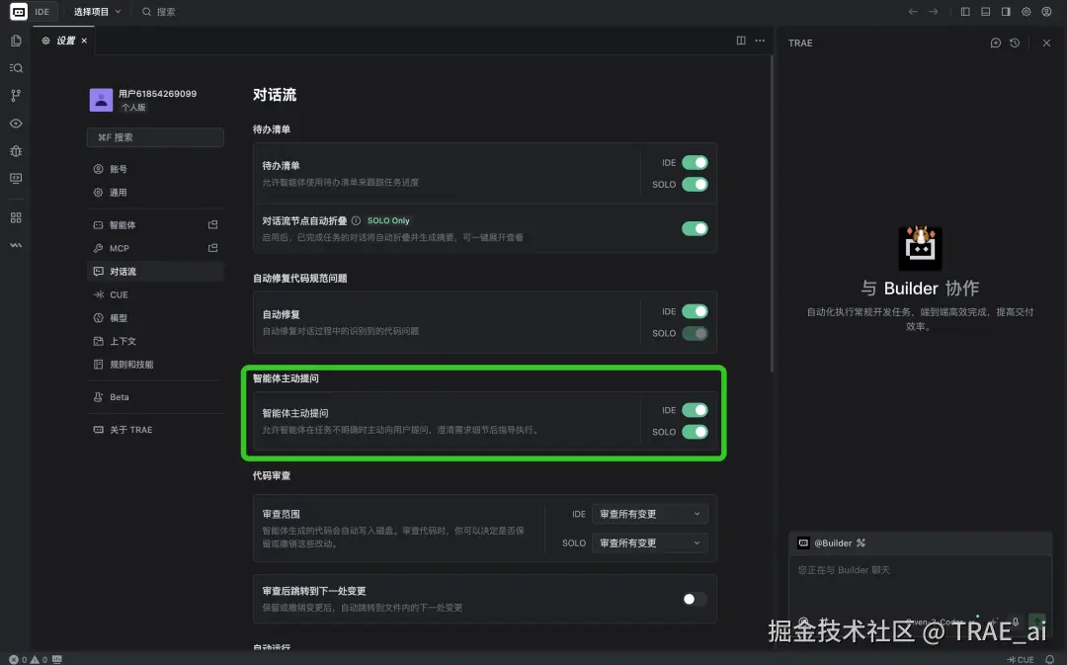Open the search view in activity bar
The width and height of the screenshot is (1067, 665).
[x=16, y=68]
